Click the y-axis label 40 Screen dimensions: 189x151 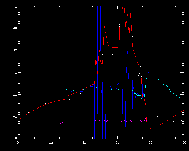(15, 73)
